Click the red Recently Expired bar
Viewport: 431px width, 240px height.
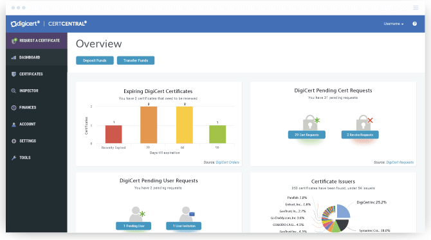113,134
